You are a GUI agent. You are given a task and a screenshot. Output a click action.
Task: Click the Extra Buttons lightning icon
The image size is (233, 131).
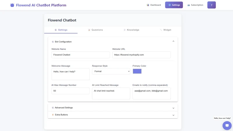[53, 115]
